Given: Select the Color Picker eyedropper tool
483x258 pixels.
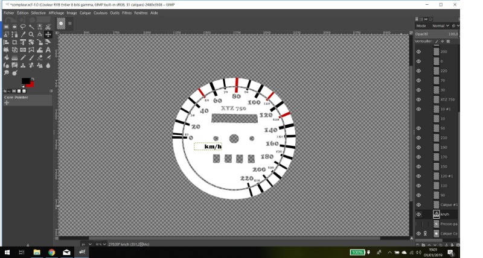Looking at the screenshot, I should 23,34.
